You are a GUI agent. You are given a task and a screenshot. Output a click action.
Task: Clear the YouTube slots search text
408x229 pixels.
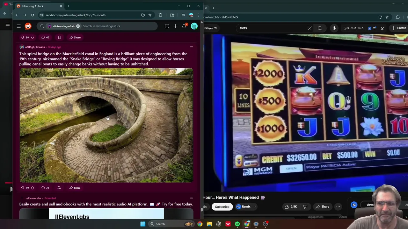click(310, 28)
